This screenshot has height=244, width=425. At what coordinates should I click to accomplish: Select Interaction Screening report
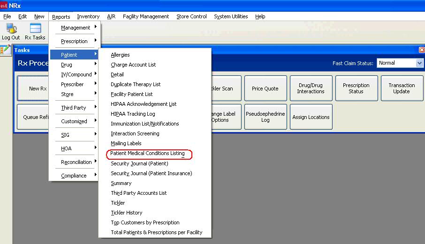tap(155, 133)
